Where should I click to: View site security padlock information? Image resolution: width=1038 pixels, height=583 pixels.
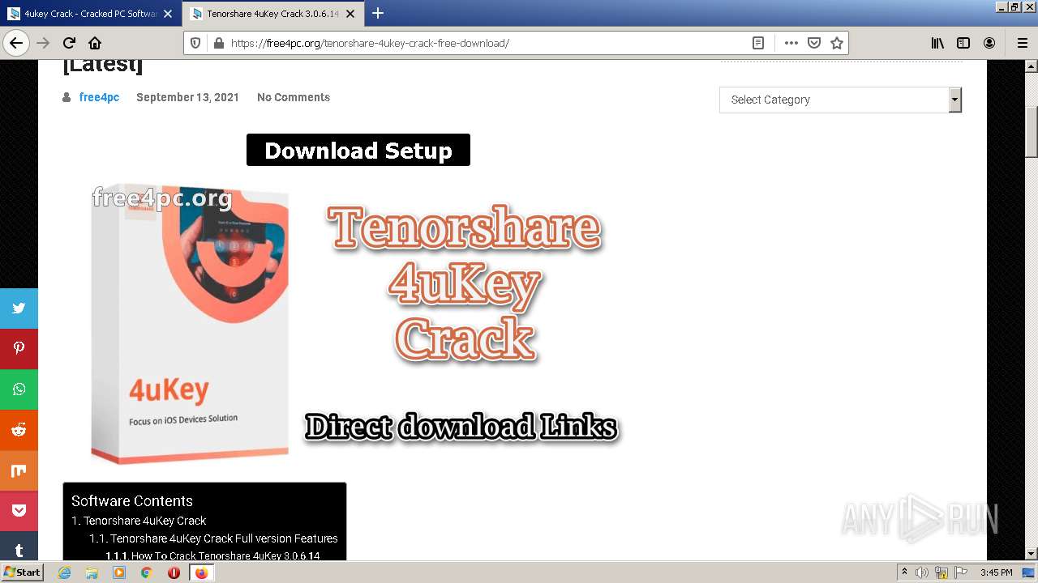[x=218, y=43]
